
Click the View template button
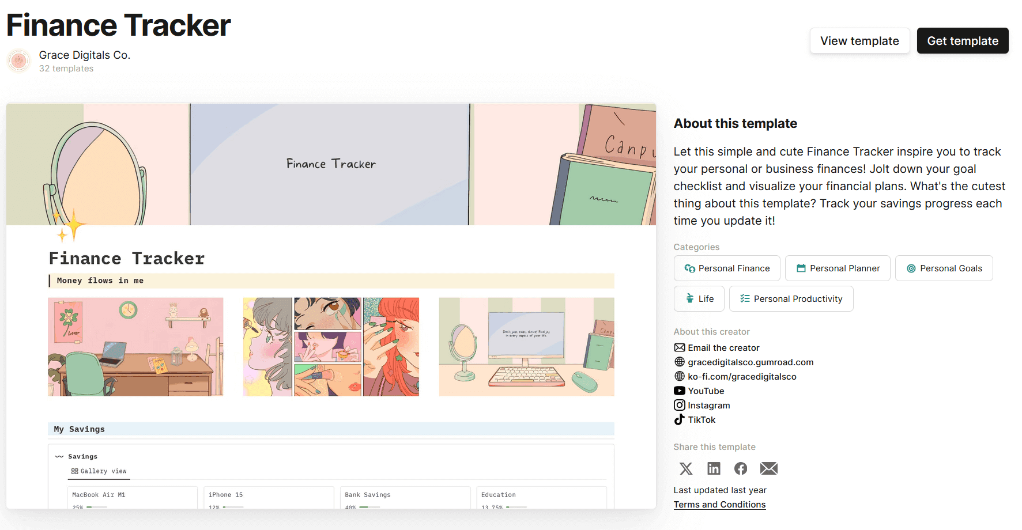click(x=859, y=41)
